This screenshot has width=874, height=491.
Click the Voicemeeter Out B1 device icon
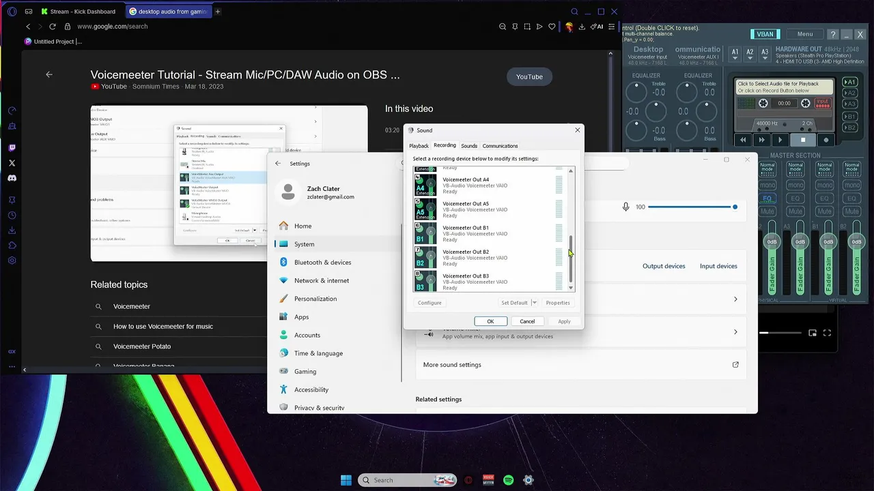(x=425, y=233)
